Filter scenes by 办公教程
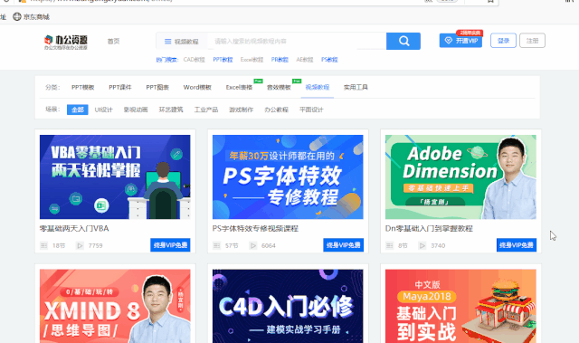This screenshot has width=579, height=343. [276, 110]
